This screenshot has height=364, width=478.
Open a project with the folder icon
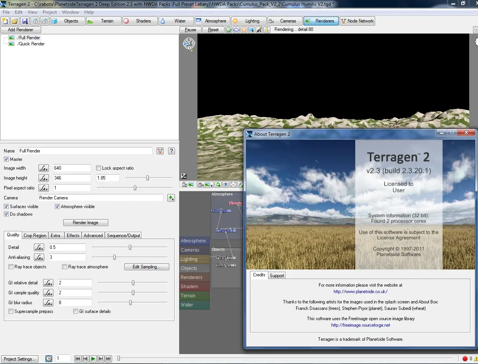tap(15, 21)
